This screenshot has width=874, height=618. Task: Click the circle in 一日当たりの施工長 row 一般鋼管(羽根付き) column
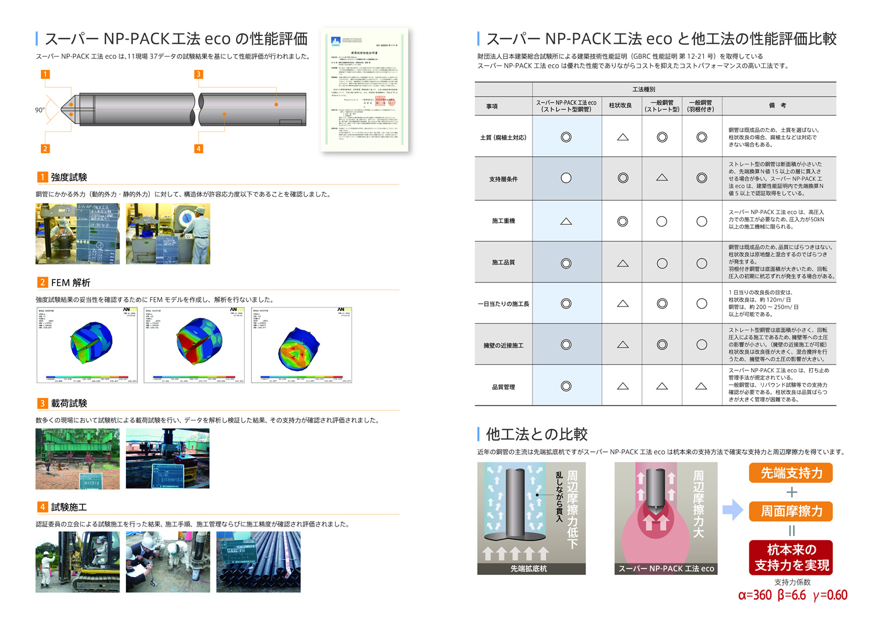point(702,303)
